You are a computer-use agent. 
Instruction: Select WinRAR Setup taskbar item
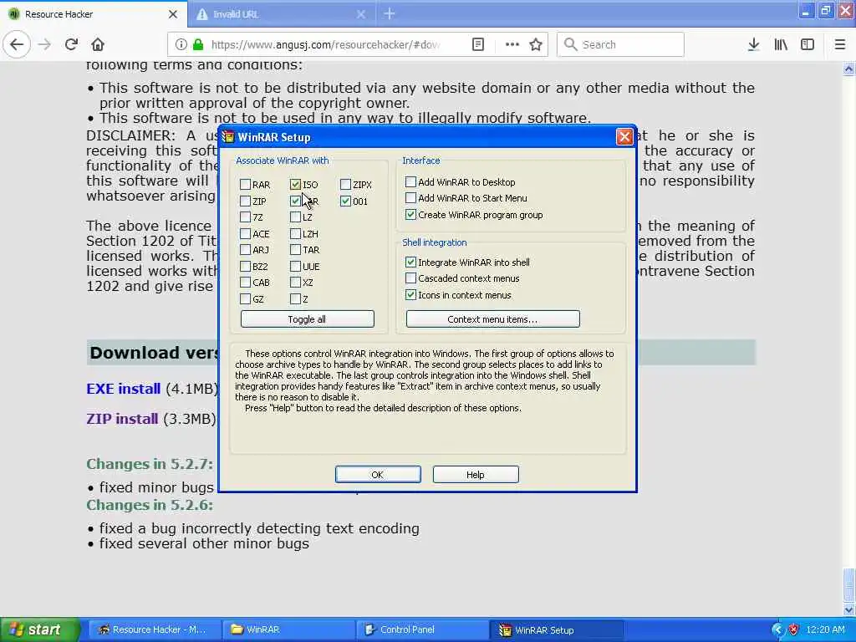coord(556,629)
